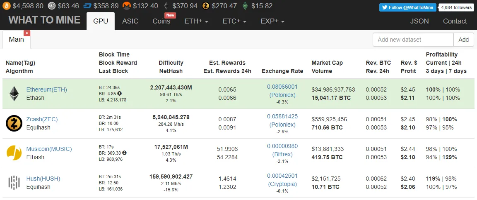Click the Difficulty NetHash column header
477x200 pixels.
coord(171,67)
